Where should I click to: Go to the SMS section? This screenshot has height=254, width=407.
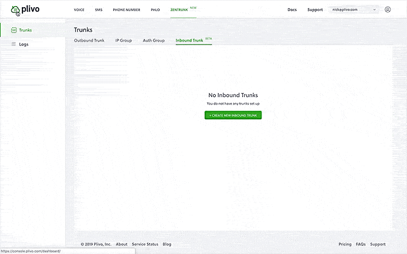tap(99, 10)
